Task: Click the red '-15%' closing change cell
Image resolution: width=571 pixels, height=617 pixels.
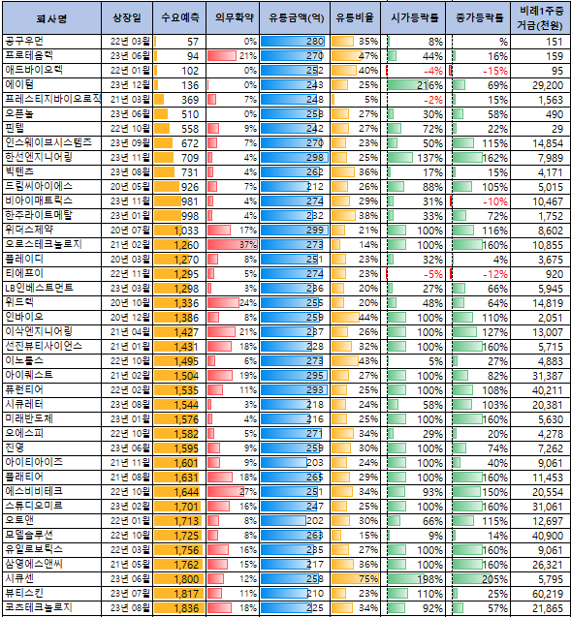Action: [x=478, y=71]
